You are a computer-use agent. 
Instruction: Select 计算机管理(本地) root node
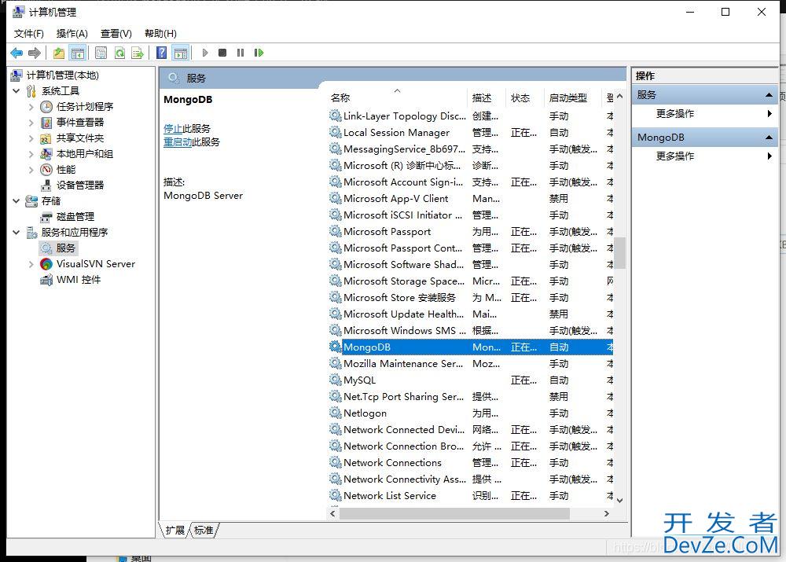(x=63, y=75)
